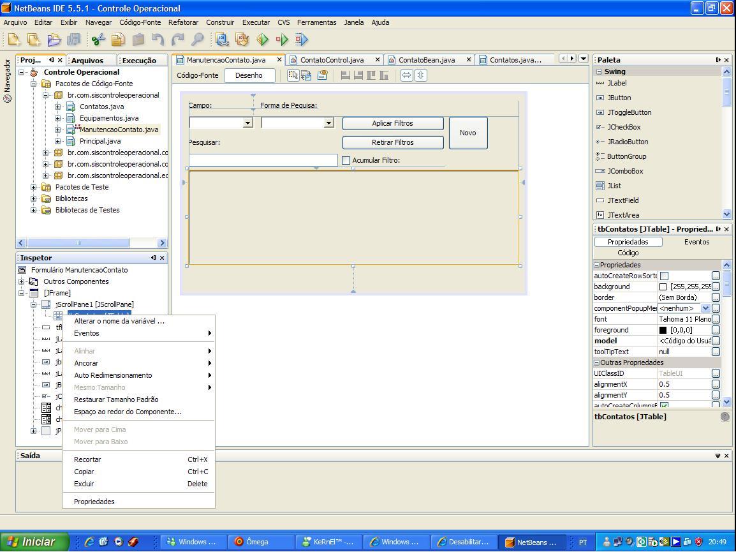736x552 pixels.
Task: Pick ButtonGroup from the Swing palette
Action: click(x=626, y=156)
